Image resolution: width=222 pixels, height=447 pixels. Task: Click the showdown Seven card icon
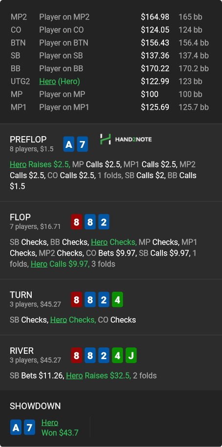[29, 427]
